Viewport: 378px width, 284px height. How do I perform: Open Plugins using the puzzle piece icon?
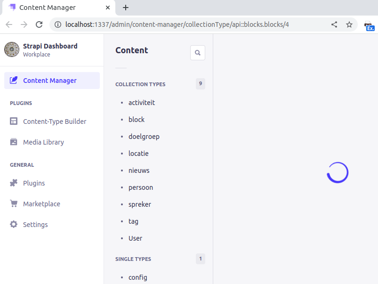tap(14, 183)
